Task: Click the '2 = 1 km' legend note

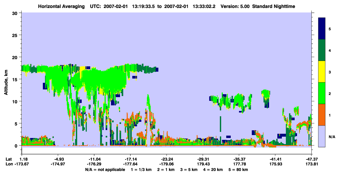Action: [166, 170]
